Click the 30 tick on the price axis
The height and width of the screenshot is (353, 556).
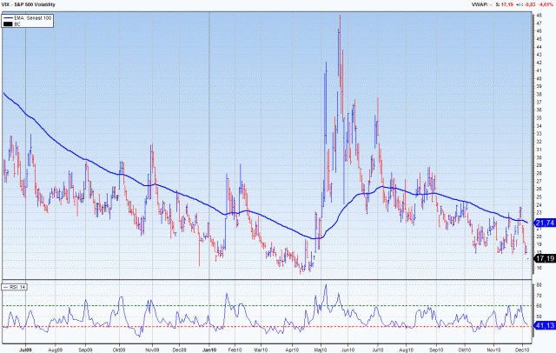tap(539, 157)
